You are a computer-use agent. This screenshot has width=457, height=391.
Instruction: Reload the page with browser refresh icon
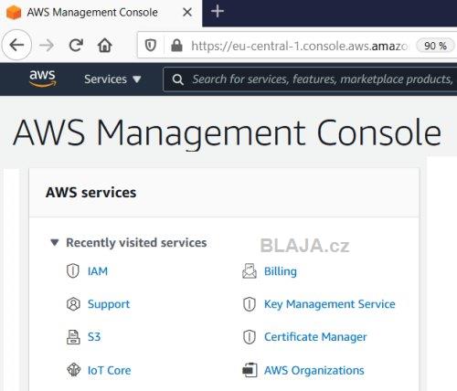(x=76, y=46)
